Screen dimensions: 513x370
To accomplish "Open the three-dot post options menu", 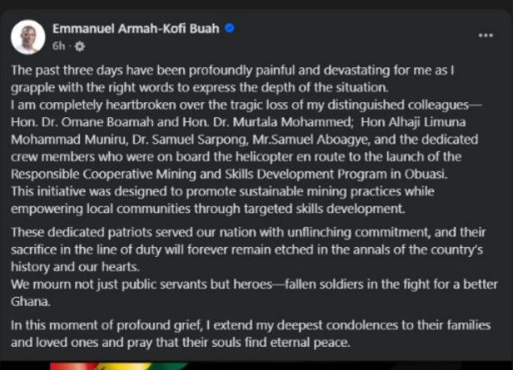I will pyautogui.click(x=486, y=35).
